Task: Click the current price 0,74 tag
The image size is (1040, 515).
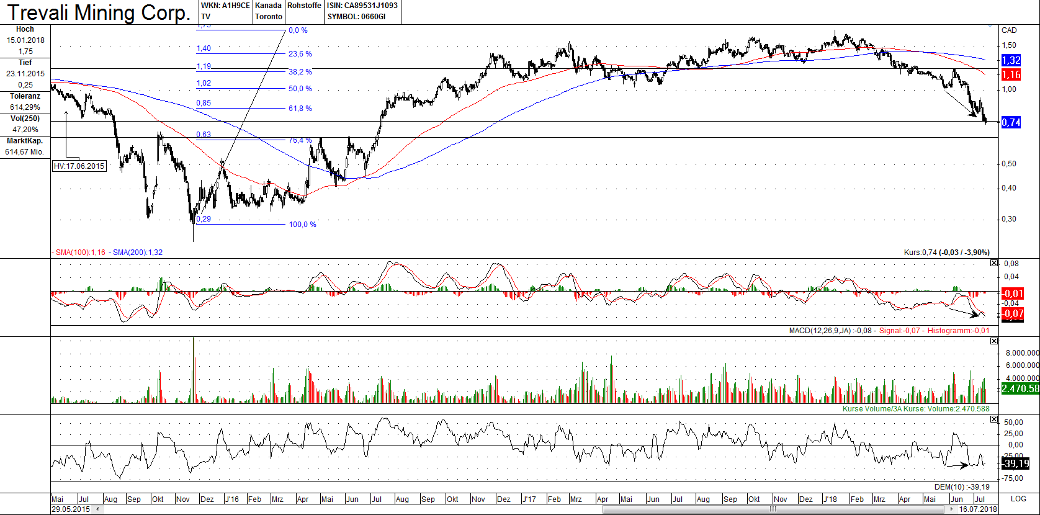Action: tap(1011, 122)
